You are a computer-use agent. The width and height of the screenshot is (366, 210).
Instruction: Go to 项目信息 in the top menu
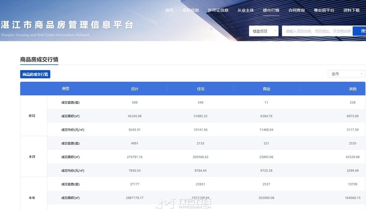pos(191,10)
